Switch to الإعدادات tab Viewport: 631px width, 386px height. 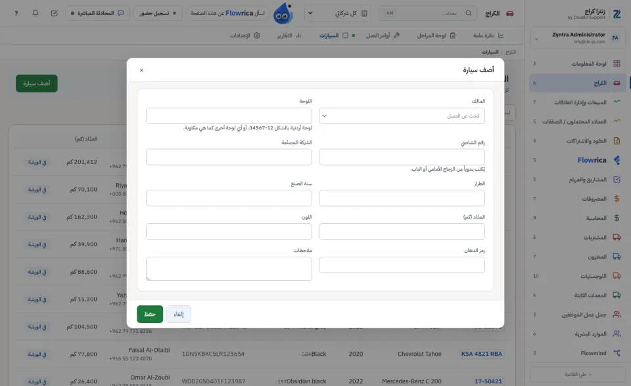click(x=245, y=35)
